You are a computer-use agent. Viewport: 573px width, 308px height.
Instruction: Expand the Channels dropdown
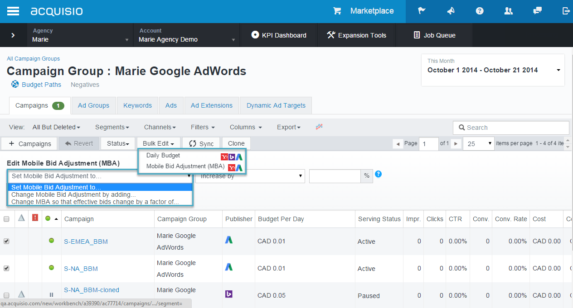[160, 127]
